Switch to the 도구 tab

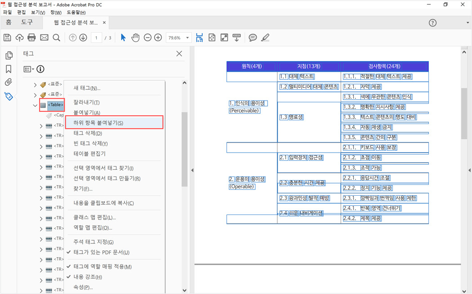(26, 22)
